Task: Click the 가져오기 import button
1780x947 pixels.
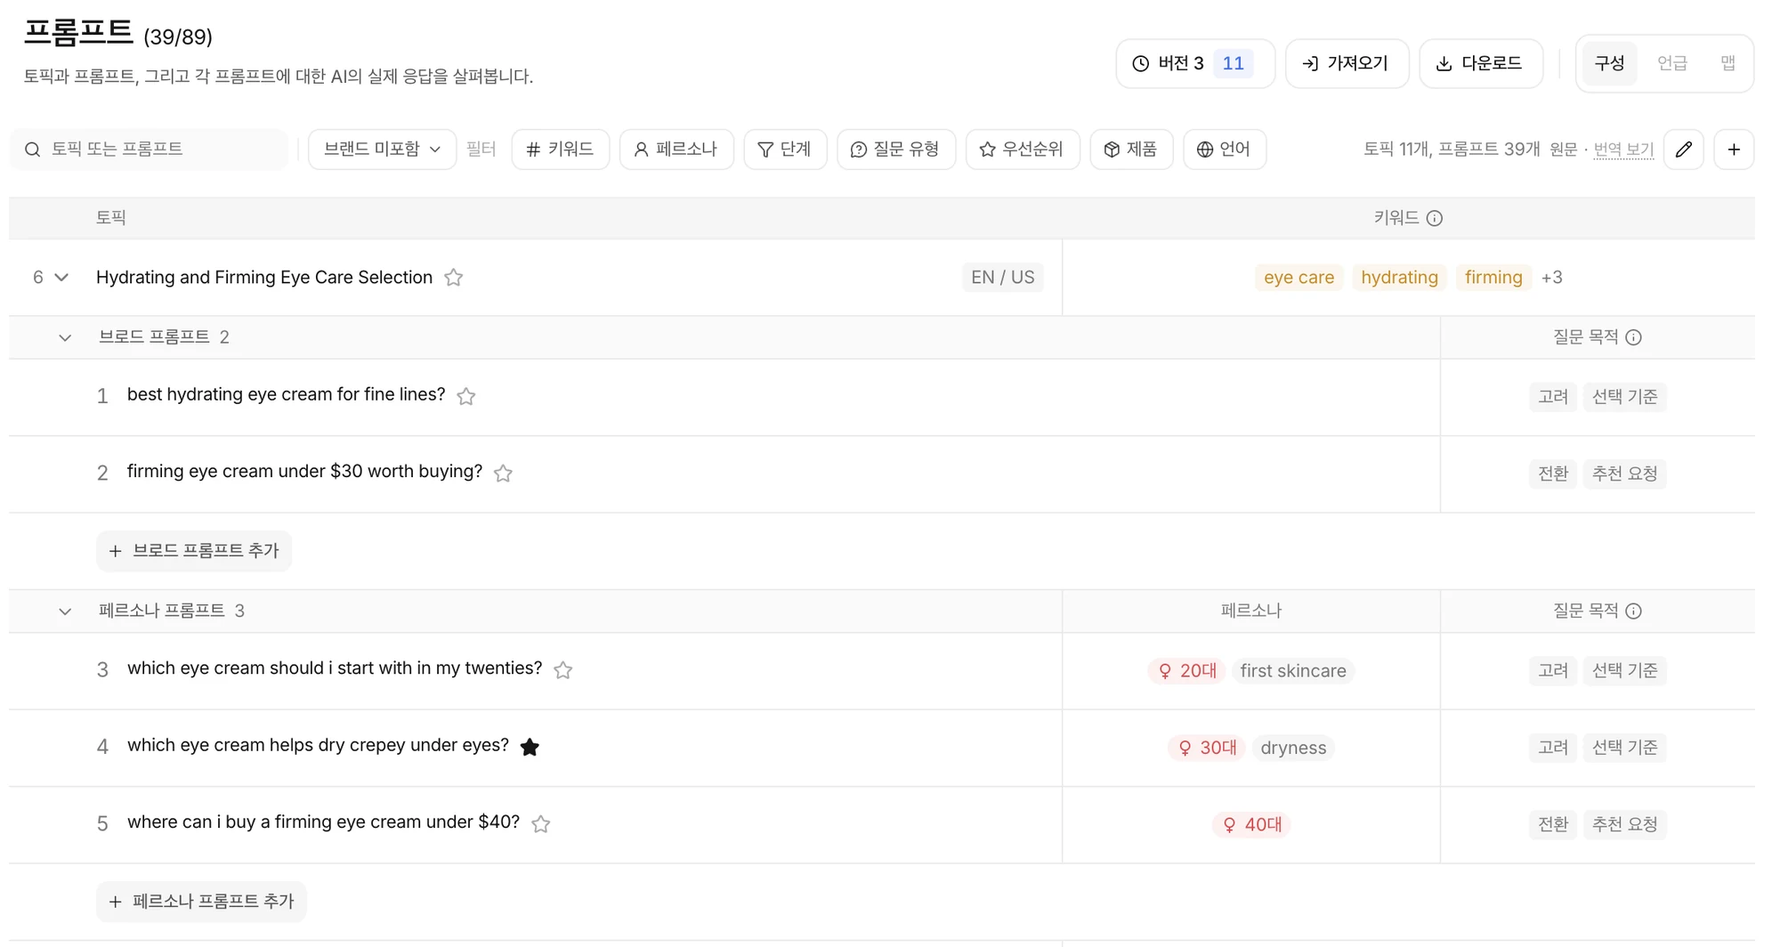Action: point(1347,63)
